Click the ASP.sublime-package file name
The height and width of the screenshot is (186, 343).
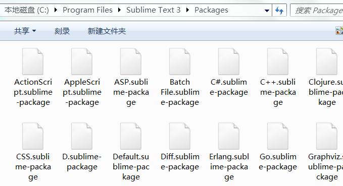tap(131, 92)
